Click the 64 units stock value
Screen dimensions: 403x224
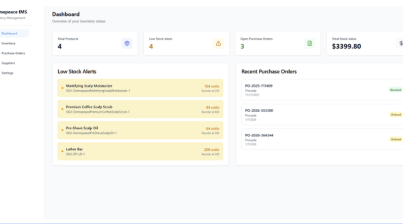coord(213,128)
